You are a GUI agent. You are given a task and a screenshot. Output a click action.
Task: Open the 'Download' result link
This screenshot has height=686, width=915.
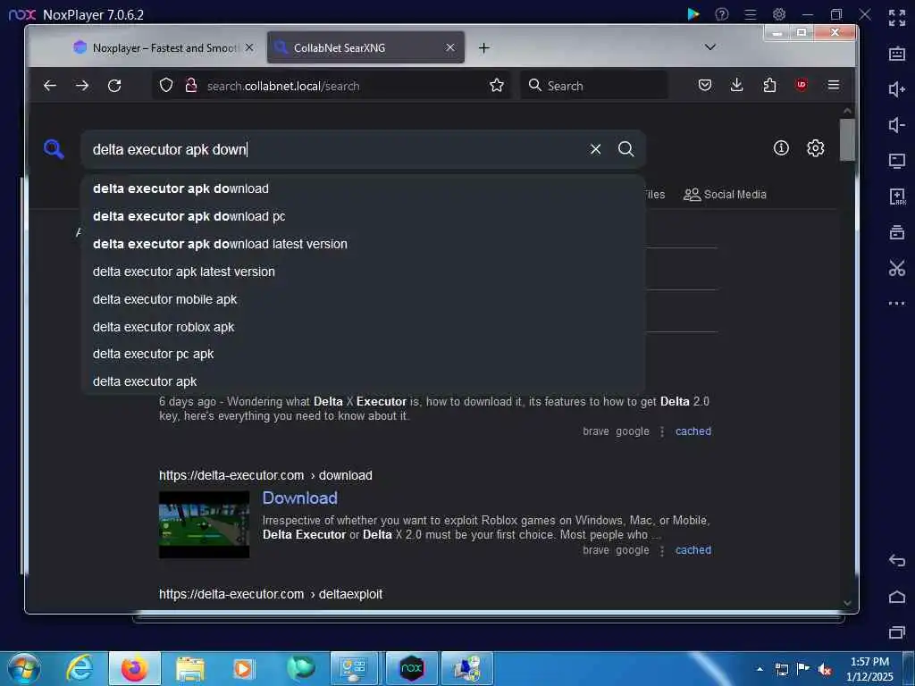pyautogui.click(x=299, y=498)
